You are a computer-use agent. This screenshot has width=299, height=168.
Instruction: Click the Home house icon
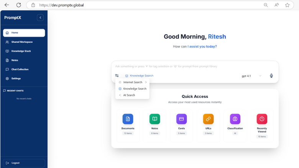[7, 33]
